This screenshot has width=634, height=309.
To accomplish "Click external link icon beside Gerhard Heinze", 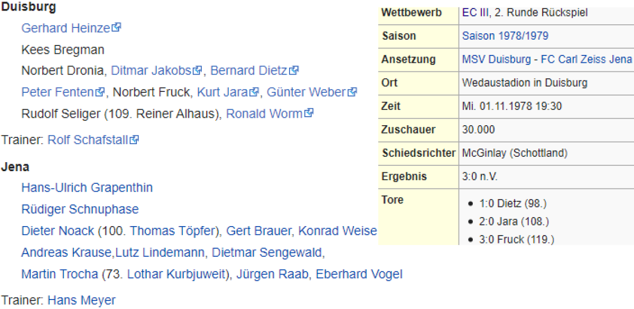I will coord(117,27).
